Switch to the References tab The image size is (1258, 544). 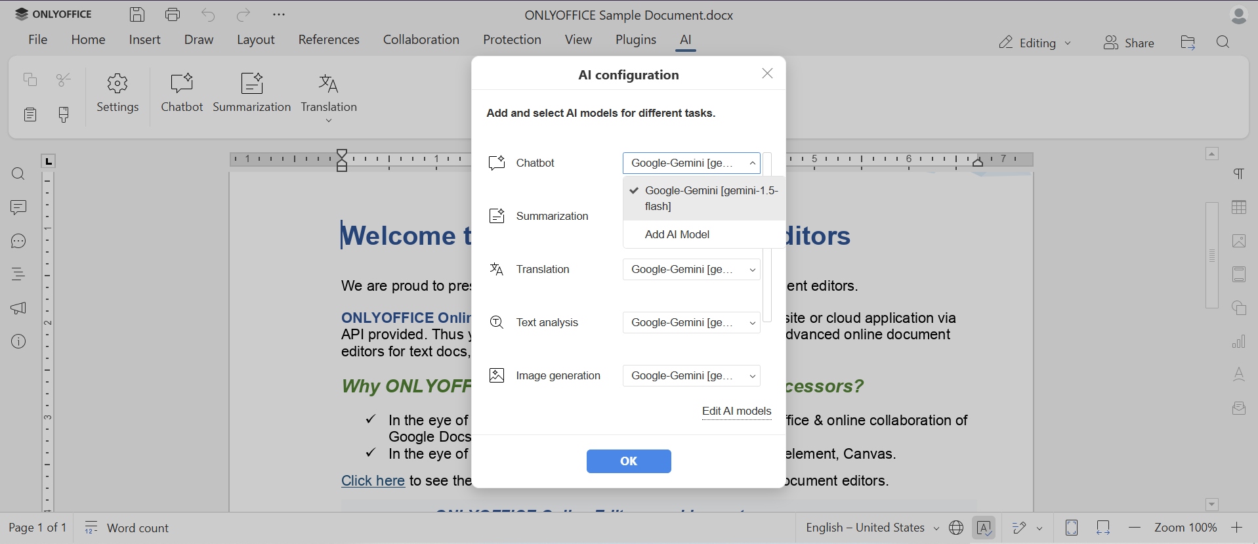tap(329, 39)
